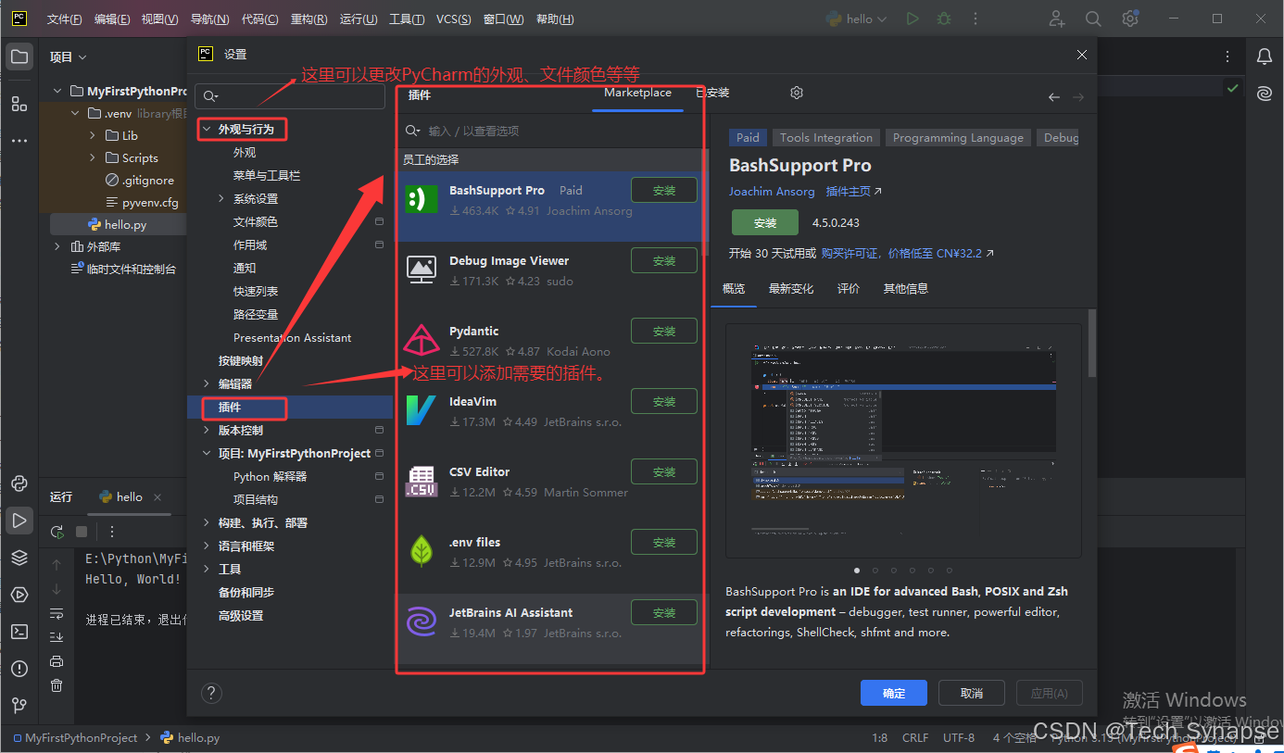Click the green Run hello icon
The height and width of the screenshot is (753, 1284).
click(913, 19)
